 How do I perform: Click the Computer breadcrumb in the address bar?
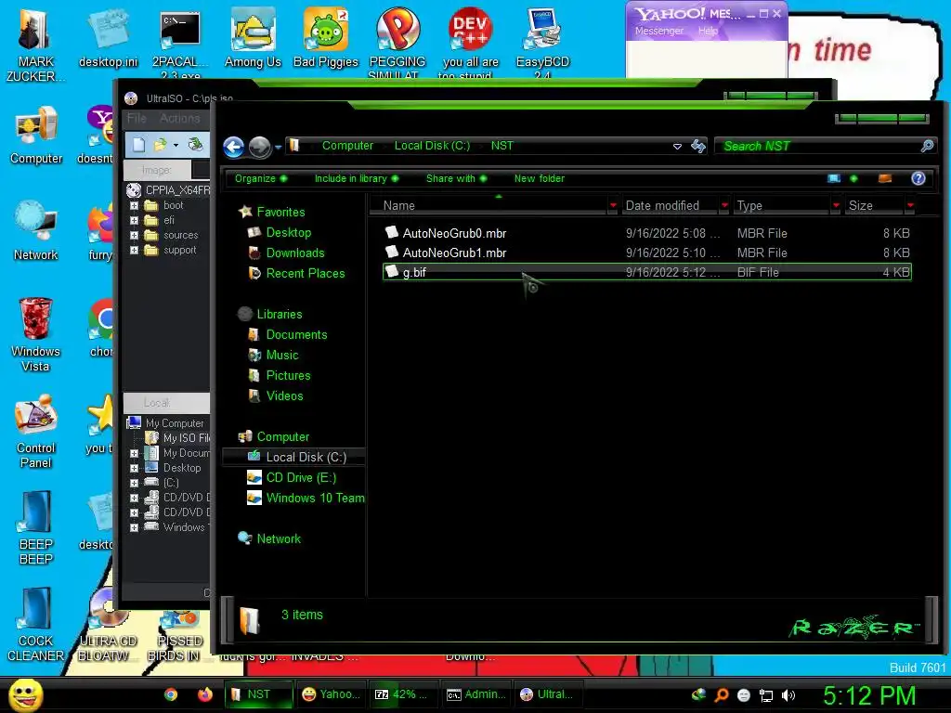coord(347,146)
